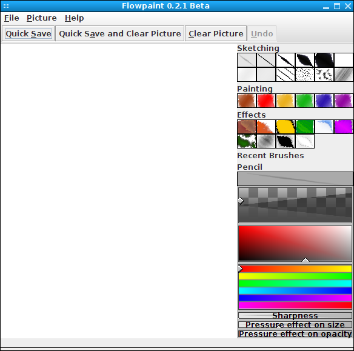Click the green-to-cyan hue bar
The width and height of the screenshot is (354, 351).
tap(295, 283)
